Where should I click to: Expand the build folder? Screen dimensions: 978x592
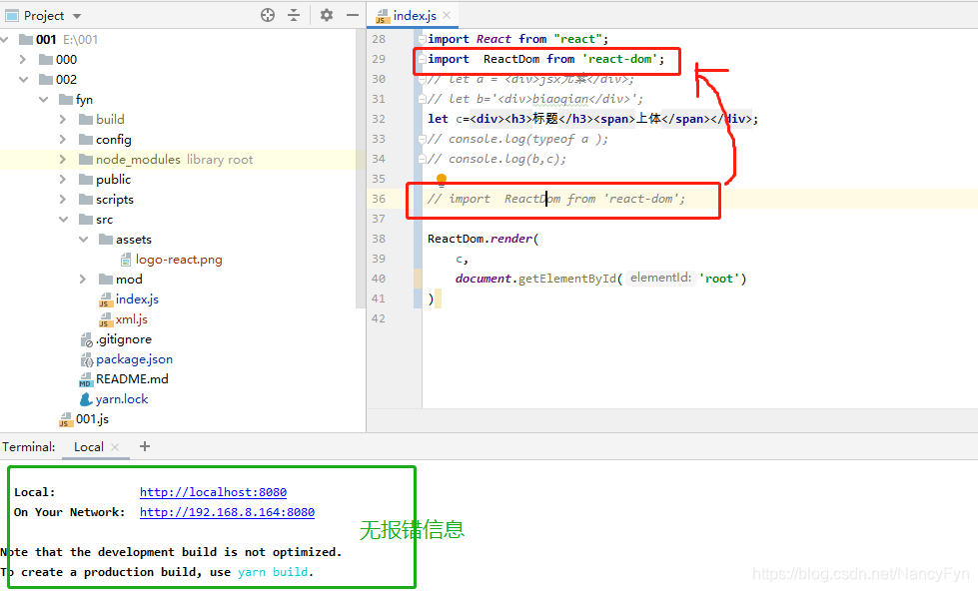[x=63, y=120]
